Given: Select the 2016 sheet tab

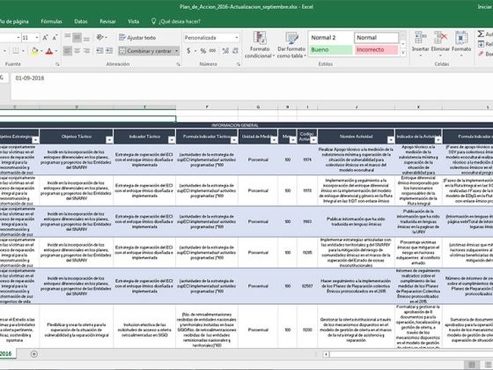Looking at the screenshot, I should pyautogui.click(x=7, y=353).
